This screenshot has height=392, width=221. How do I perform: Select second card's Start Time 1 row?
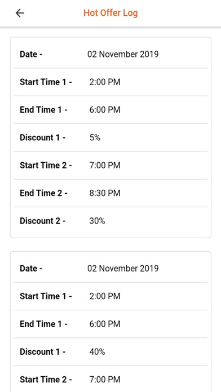pos(111,296)
